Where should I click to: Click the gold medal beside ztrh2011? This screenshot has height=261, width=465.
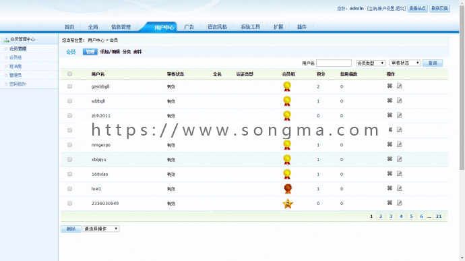(287, 115)
